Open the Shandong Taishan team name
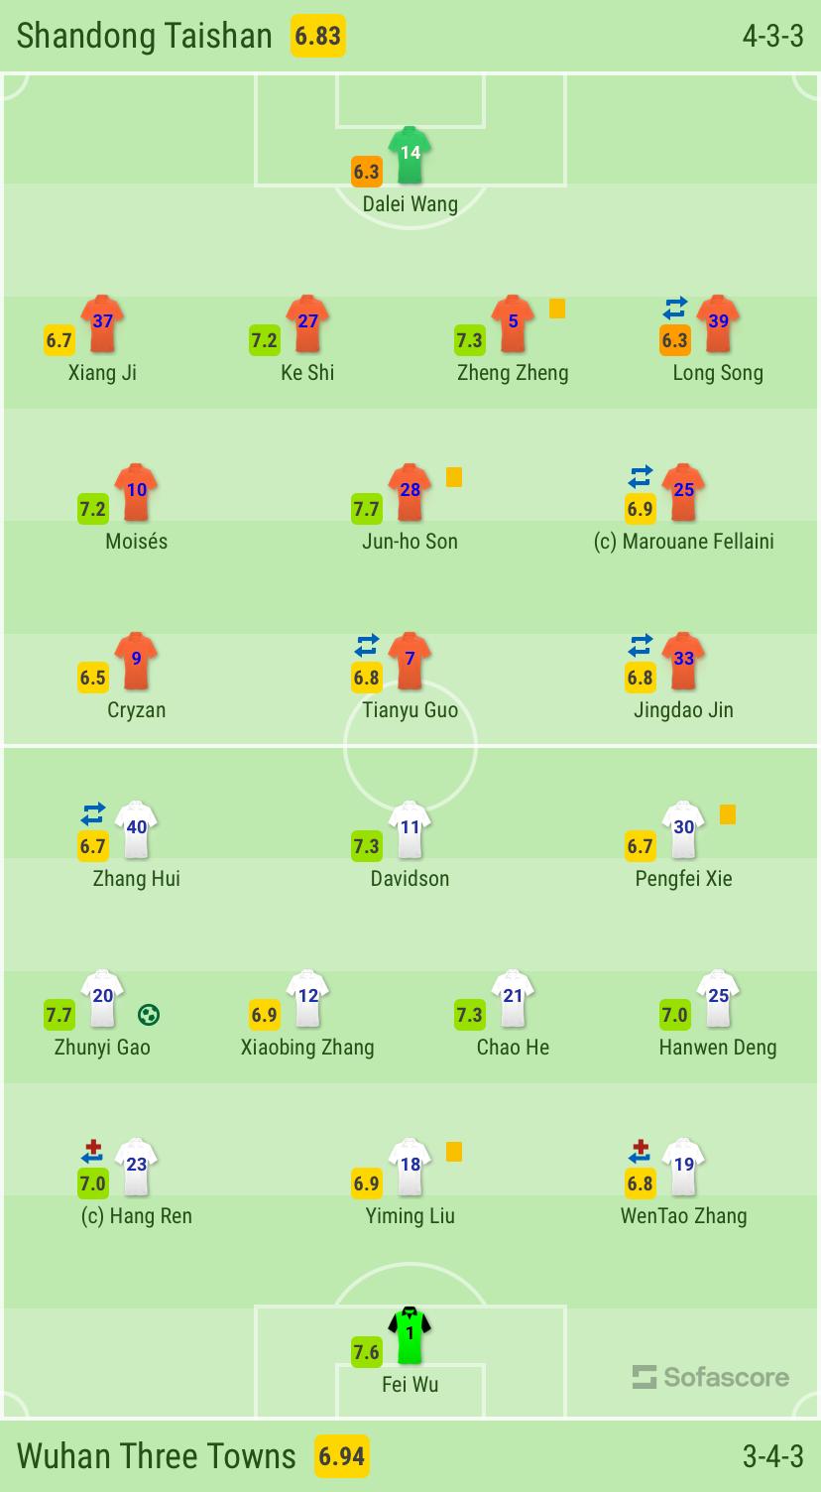The height and width of the screenshot is (1492, 821). [x=144, y=36]
